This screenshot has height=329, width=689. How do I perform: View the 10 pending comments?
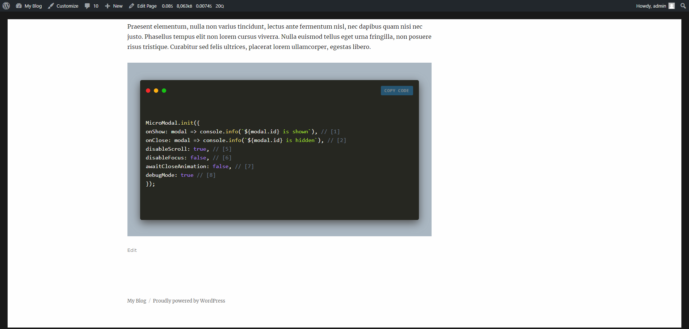(92, 6)
